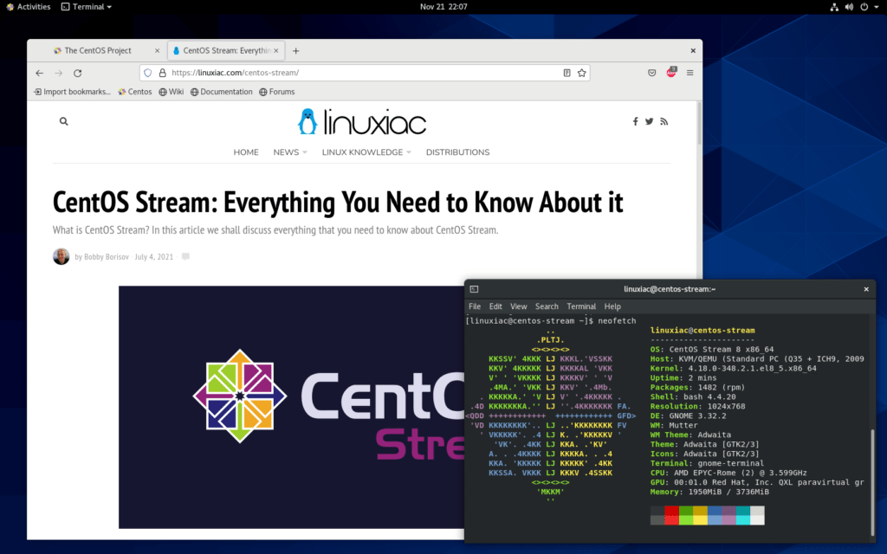Open the Firefox account profile icon
887x554 pixels.
coord(671,73)
